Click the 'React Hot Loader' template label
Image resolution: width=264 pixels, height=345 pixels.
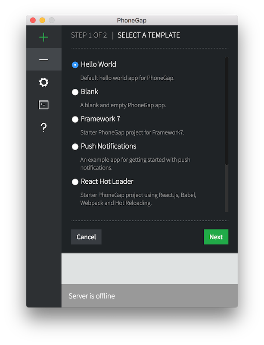point(107,181)
